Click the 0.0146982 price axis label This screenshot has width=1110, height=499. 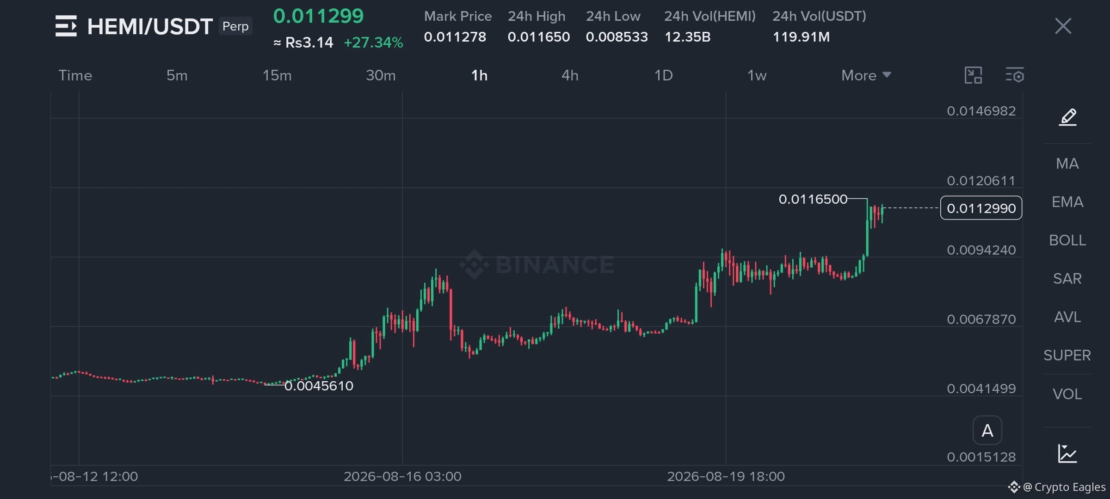click(981, 111)
